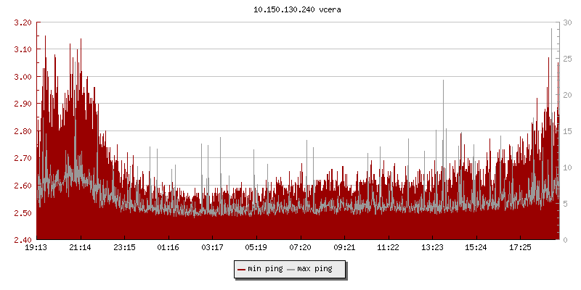Viewport: 581px width, 290px height.
Task: Click the max ping legend line swatch
Action: click(x=291, y=269)
